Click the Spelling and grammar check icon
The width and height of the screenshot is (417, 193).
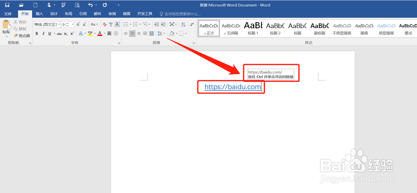(63, 5)
